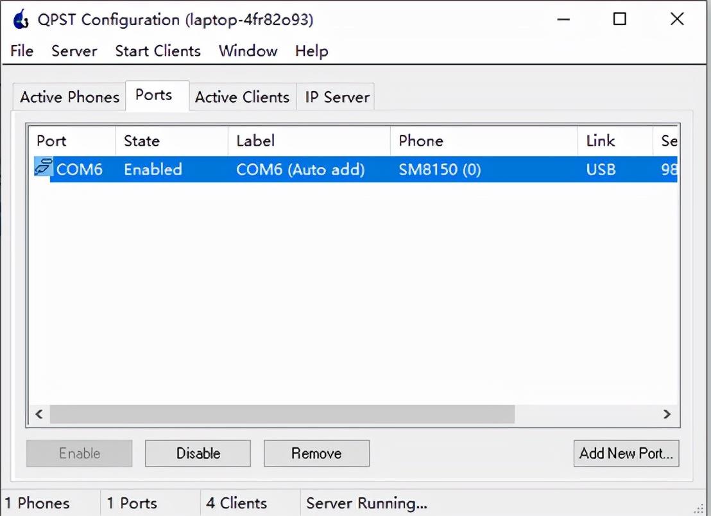This screenshot has height=516, width=711.
Task: Switch to the Active Clients tab
Action: click(242, 96)
